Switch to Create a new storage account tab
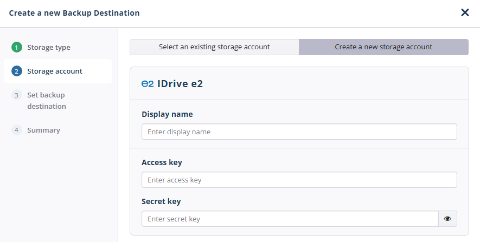 pos(383,47)
